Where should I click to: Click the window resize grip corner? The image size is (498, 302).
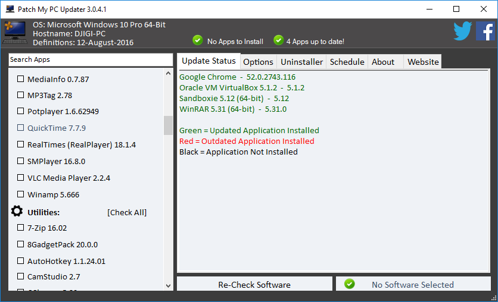coord(494,298)
